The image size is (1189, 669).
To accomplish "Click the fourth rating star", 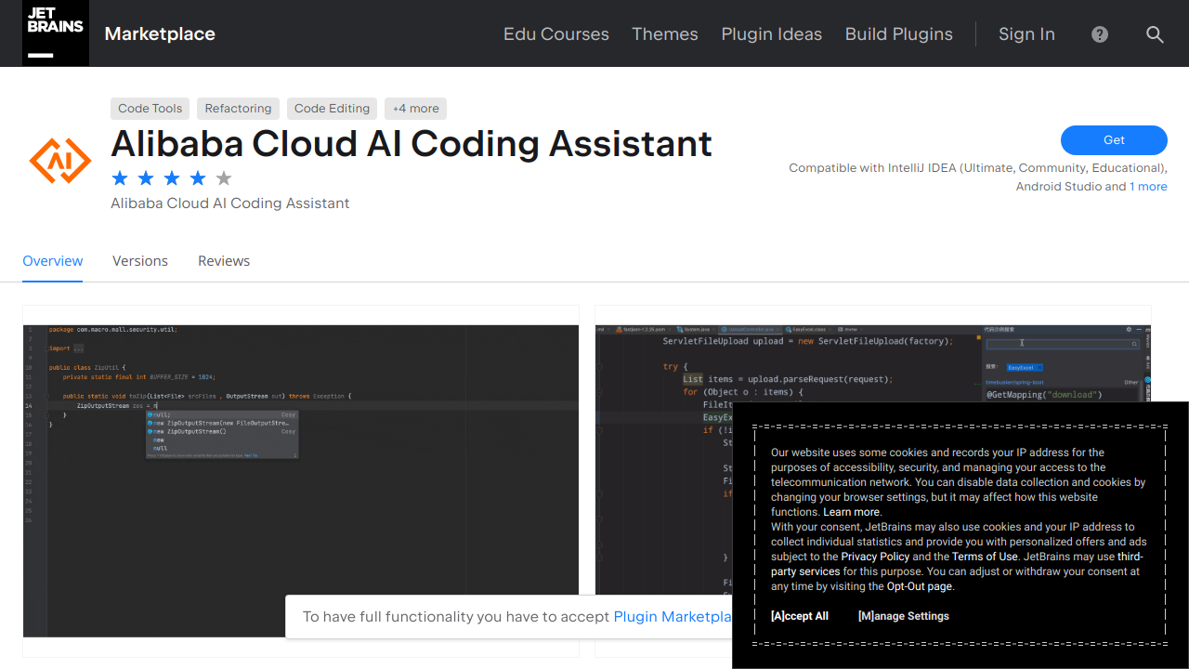I will [x=198, y=178].
